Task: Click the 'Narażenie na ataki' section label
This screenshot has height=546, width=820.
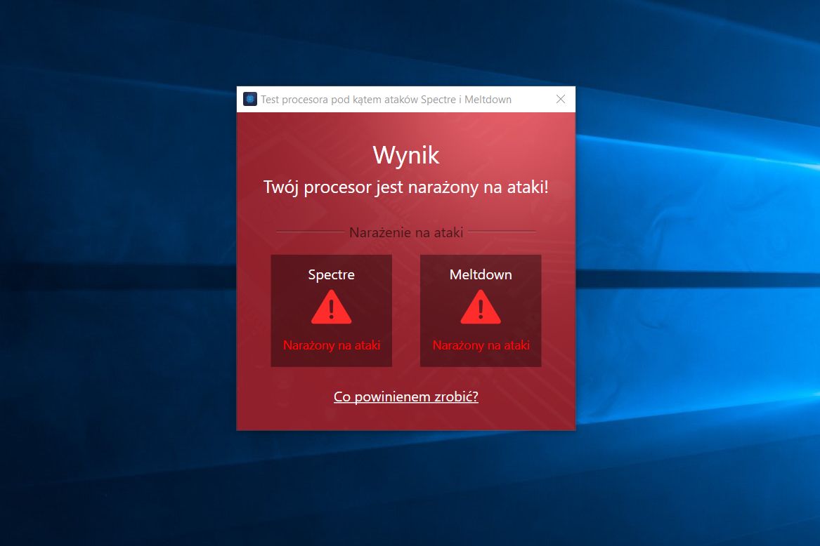Action: [406, 232]
